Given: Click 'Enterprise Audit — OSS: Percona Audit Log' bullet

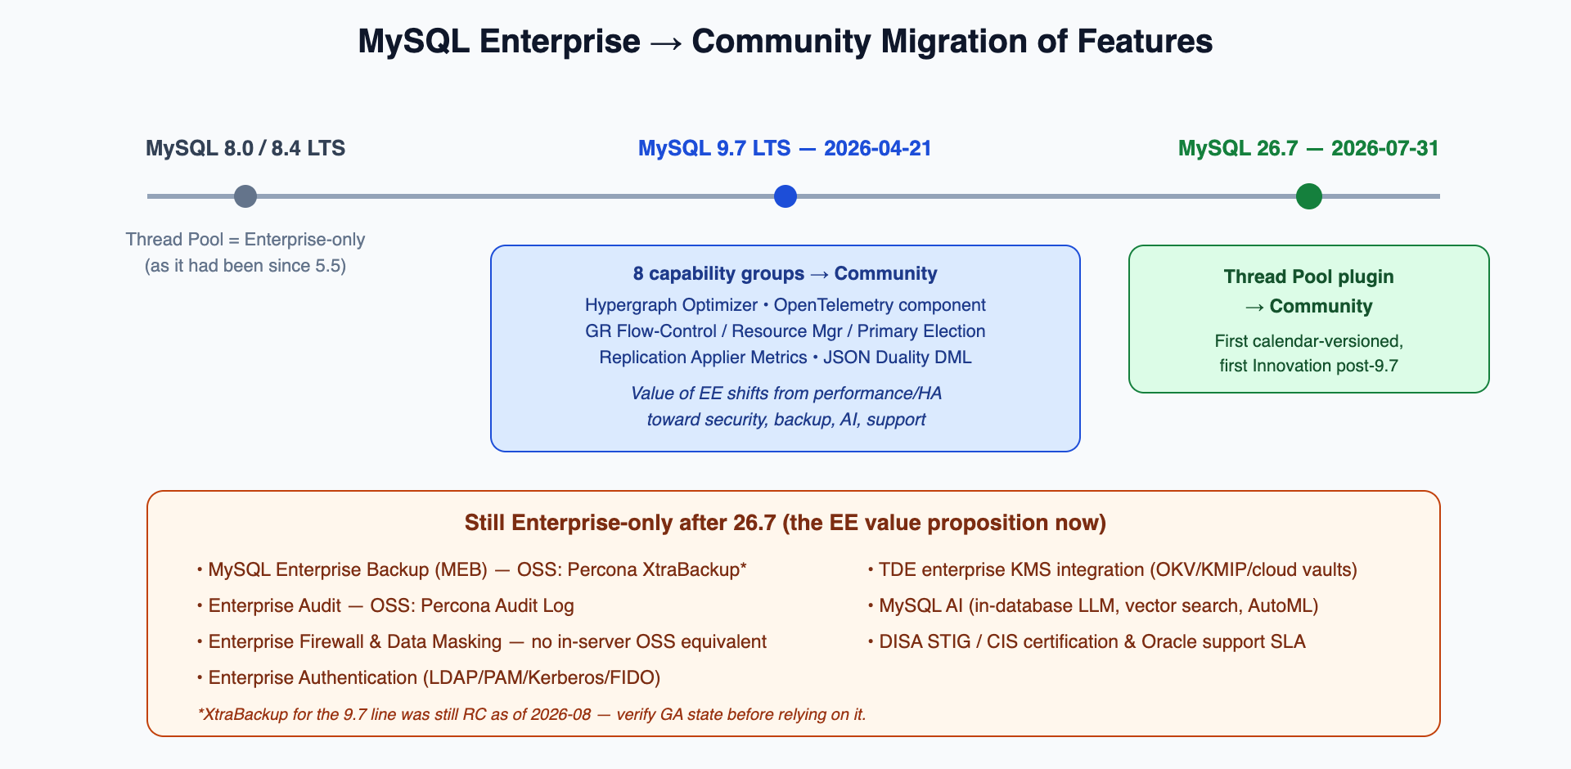Looking at the screenshot, I should [385, 605].
